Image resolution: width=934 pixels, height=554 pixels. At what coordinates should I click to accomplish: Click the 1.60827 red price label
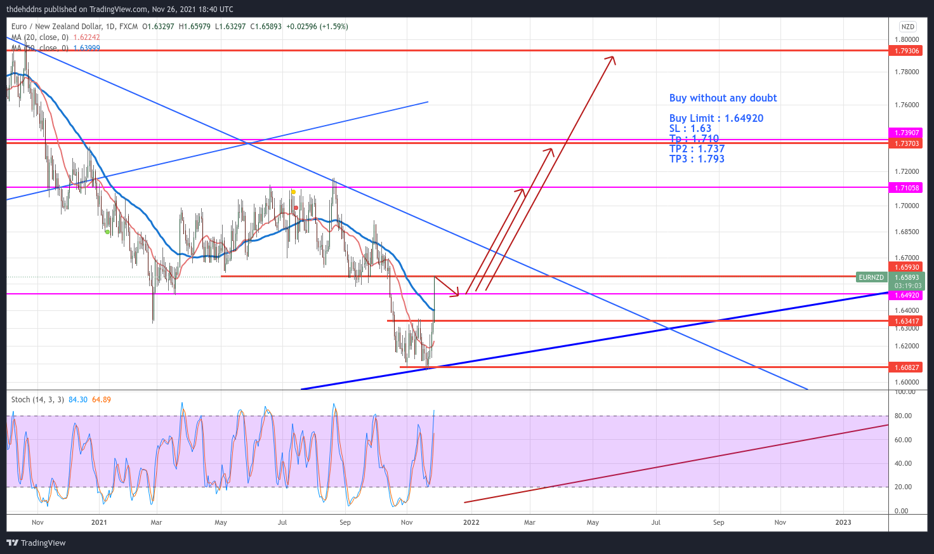click(x=907, y=367)
